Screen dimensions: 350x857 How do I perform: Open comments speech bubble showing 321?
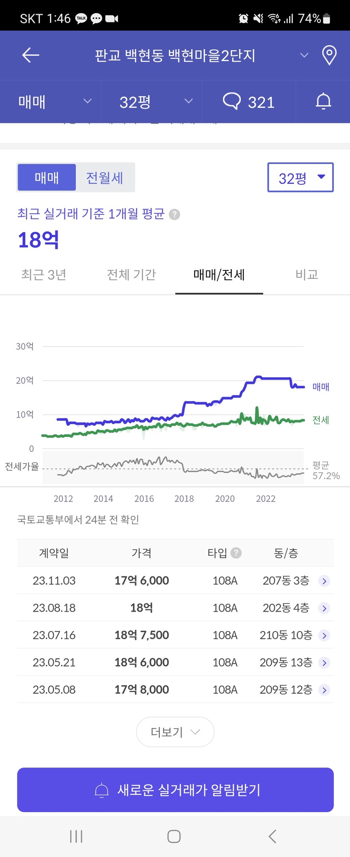(x=249, y=102)
